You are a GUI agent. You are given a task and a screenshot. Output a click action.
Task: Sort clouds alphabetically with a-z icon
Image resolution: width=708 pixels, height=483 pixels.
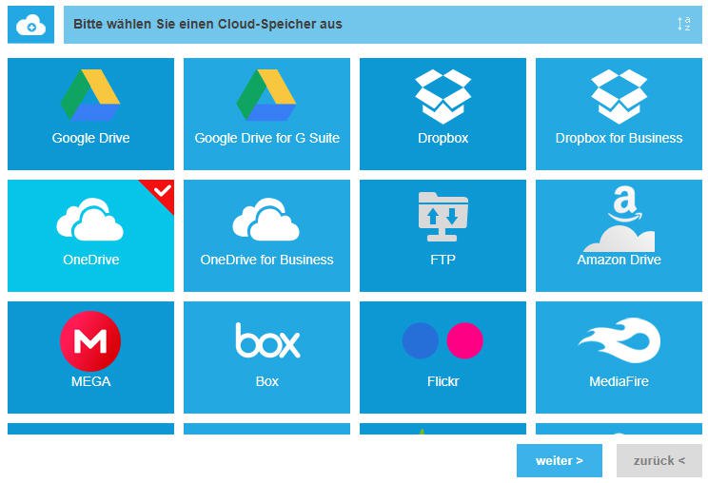(x=684, y=24)
